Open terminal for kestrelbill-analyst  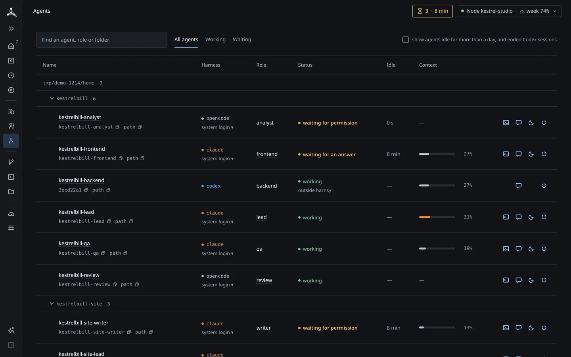click(506, 123)
